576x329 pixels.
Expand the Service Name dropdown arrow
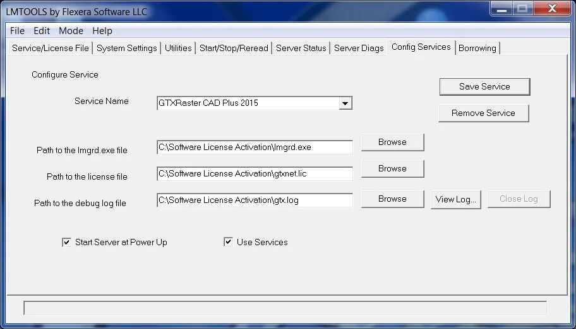point(345,103)
